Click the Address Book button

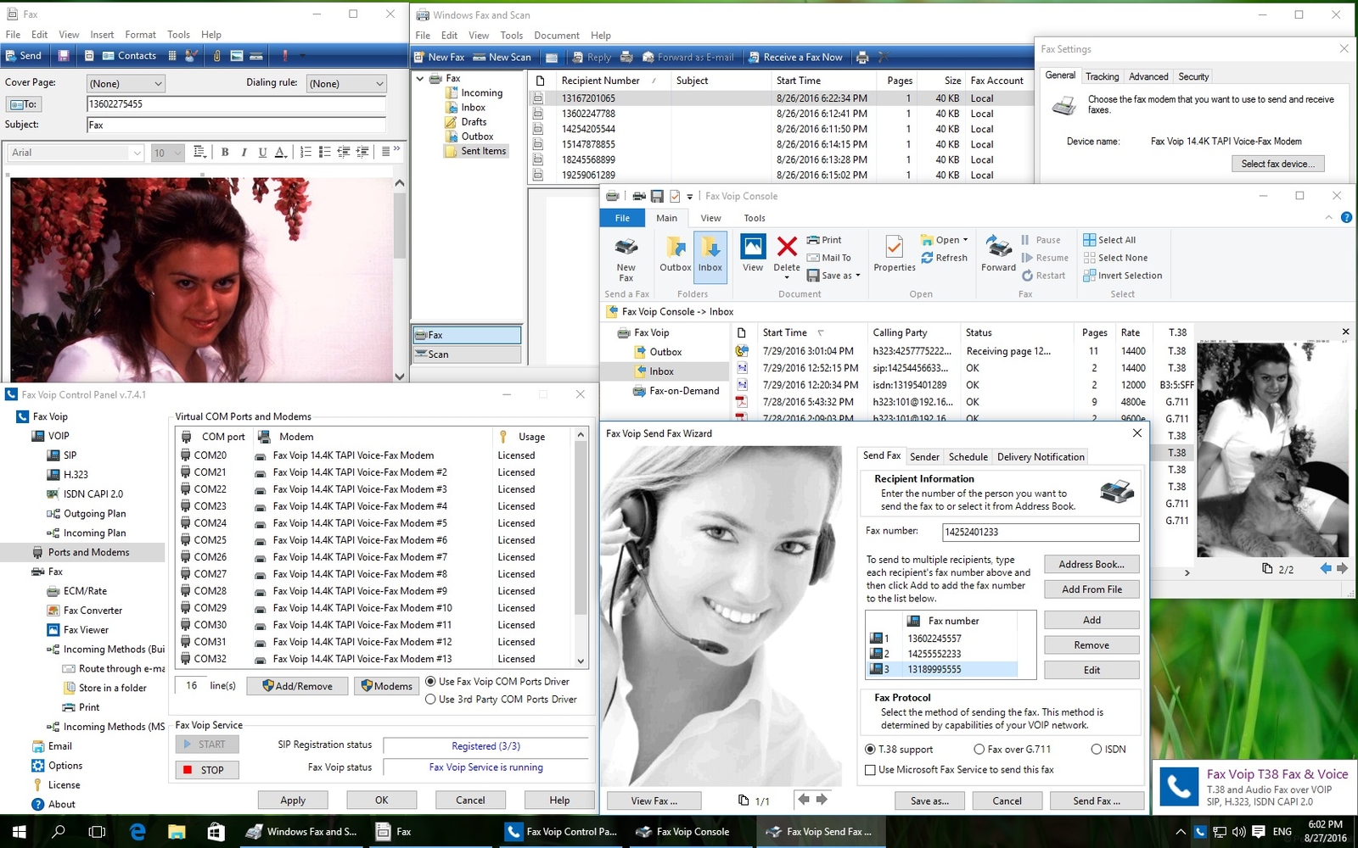[1091, 565]
